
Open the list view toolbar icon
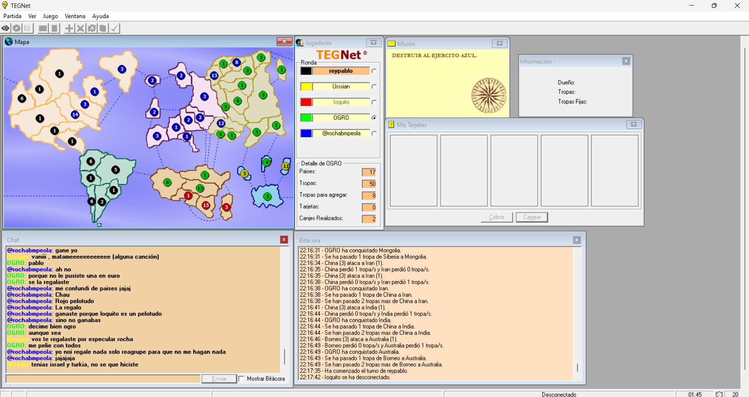tap(28, 28)
